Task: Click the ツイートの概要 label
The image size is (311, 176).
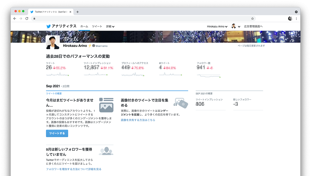Action: (54, 94)
